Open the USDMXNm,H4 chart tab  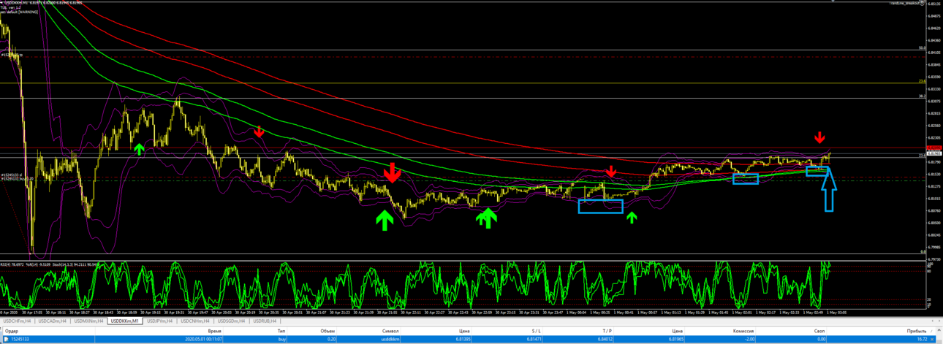[x=89, y=321]
